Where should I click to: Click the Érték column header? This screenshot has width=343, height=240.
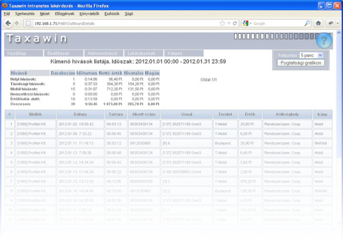click(x=250, y=114)
